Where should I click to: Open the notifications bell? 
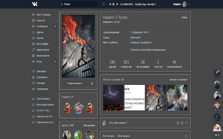[103, 4]
